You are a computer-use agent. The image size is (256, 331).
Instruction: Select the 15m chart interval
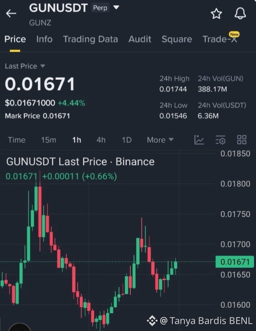point(48,140)
